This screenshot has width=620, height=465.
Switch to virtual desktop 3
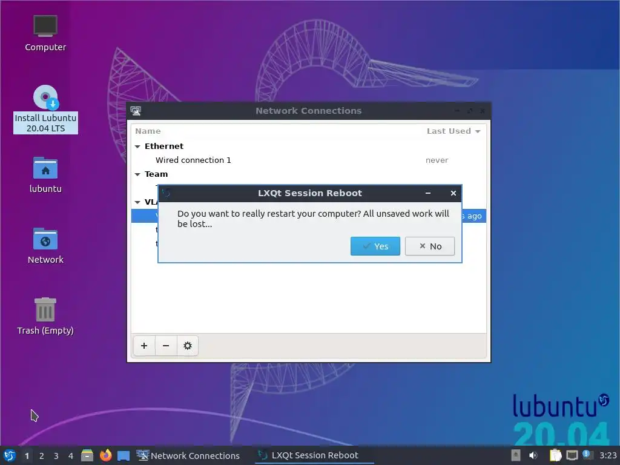tap(56, 456)
